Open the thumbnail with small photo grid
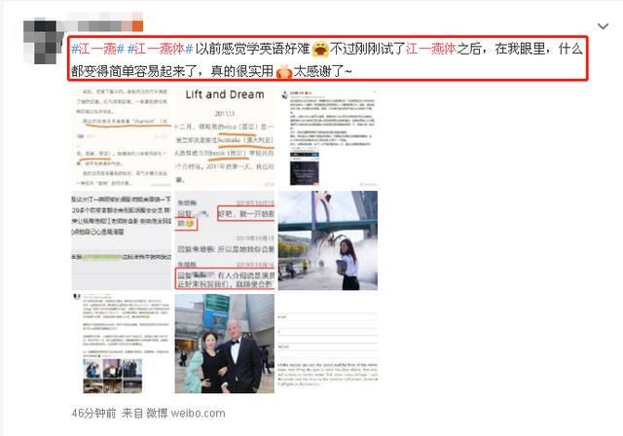Screen dimensions: 623x436 (121, 344)
